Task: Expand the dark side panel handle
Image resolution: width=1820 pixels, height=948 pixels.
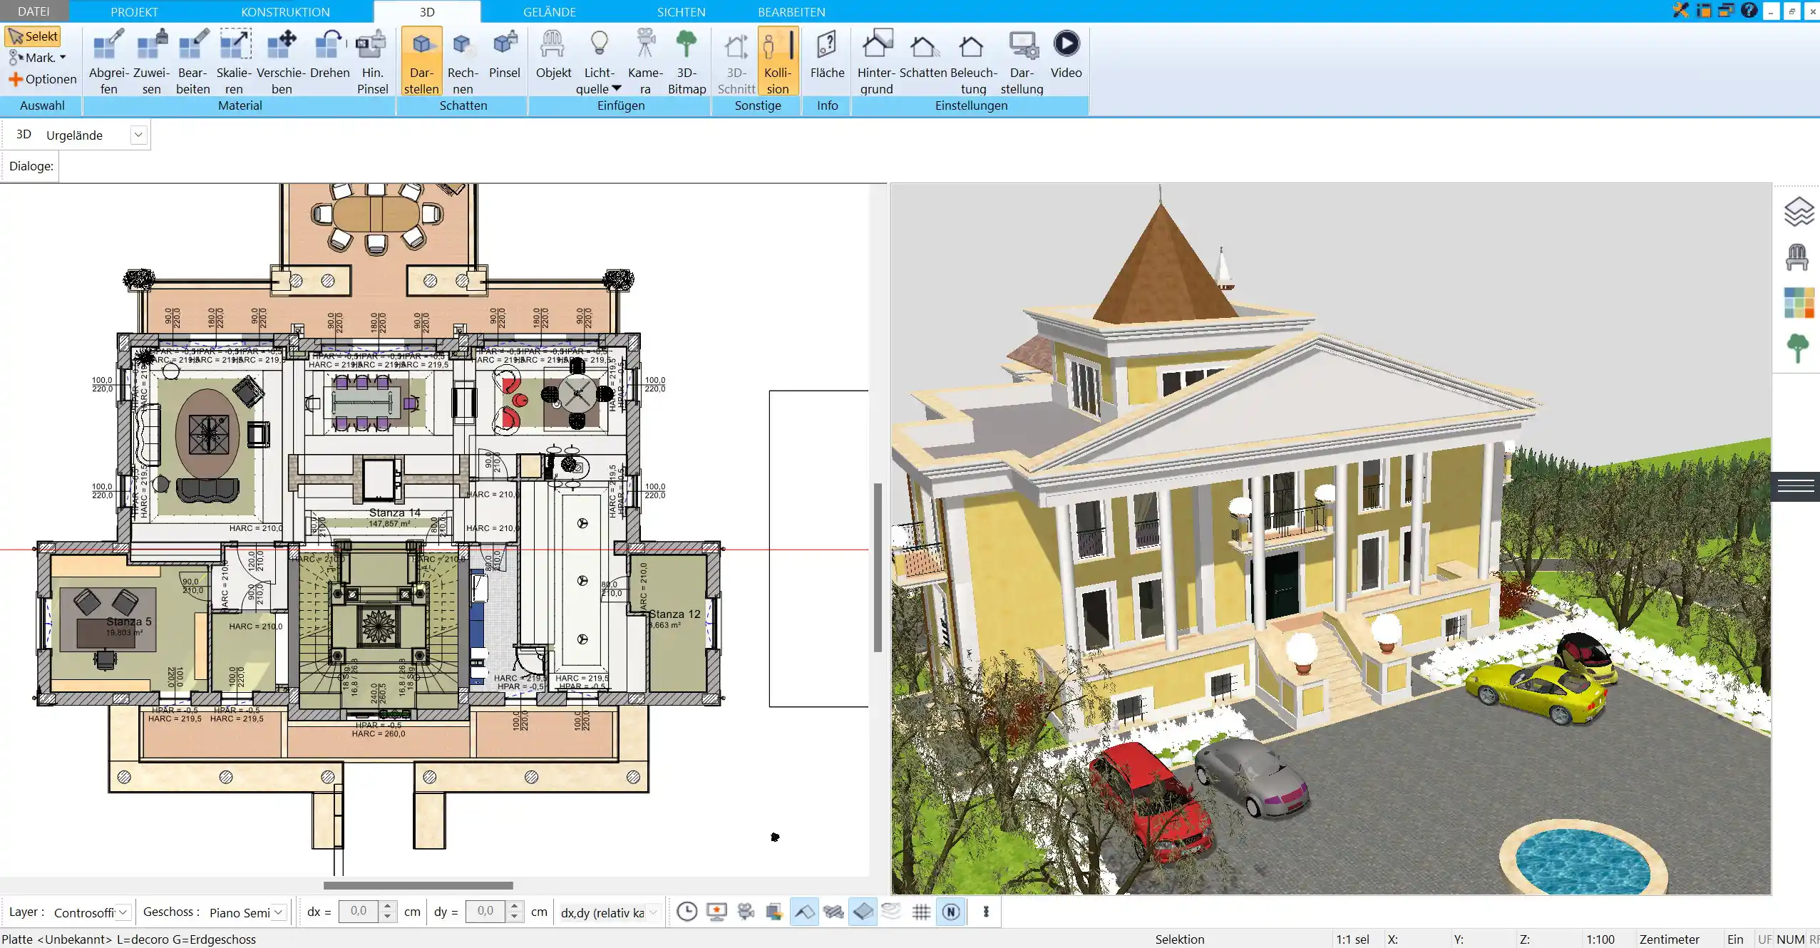Action: coord(1796,486)
